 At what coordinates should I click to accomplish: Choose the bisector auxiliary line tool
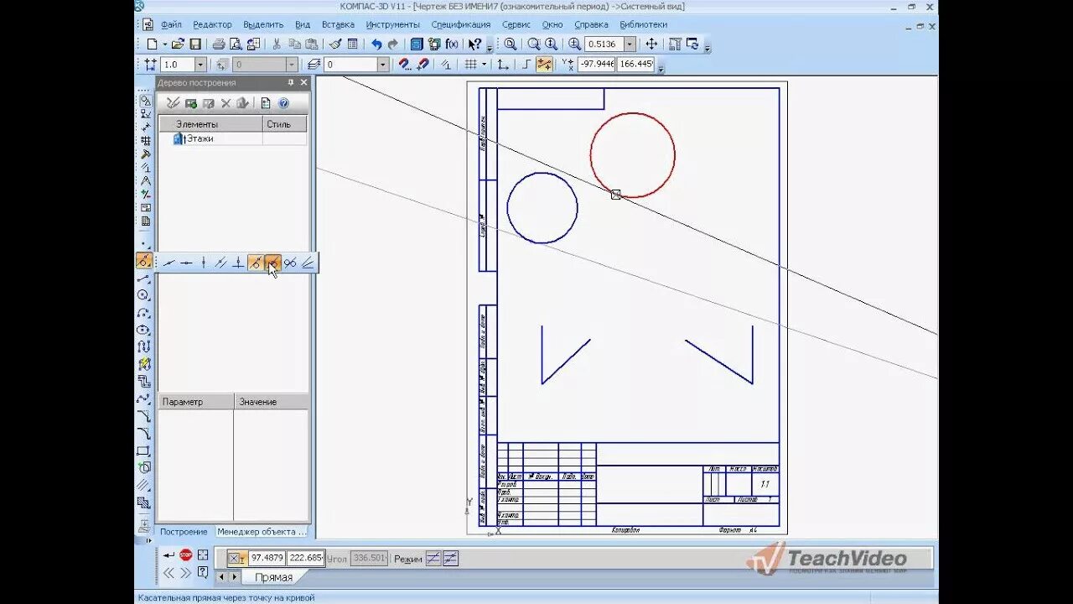(308, 263)
